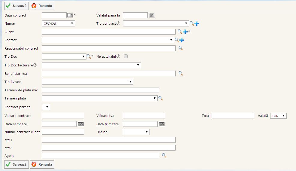Open the Valabil pana la calendar picker
296x171 pixels.
click(x=152, y=15)
